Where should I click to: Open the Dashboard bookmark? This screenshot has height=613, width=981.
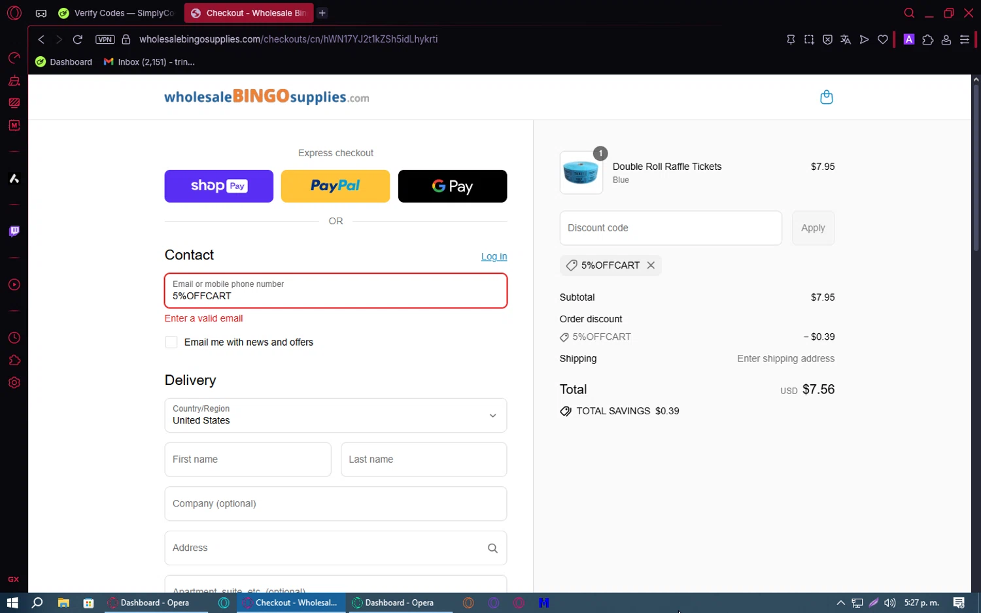click(x=64, y=62)
